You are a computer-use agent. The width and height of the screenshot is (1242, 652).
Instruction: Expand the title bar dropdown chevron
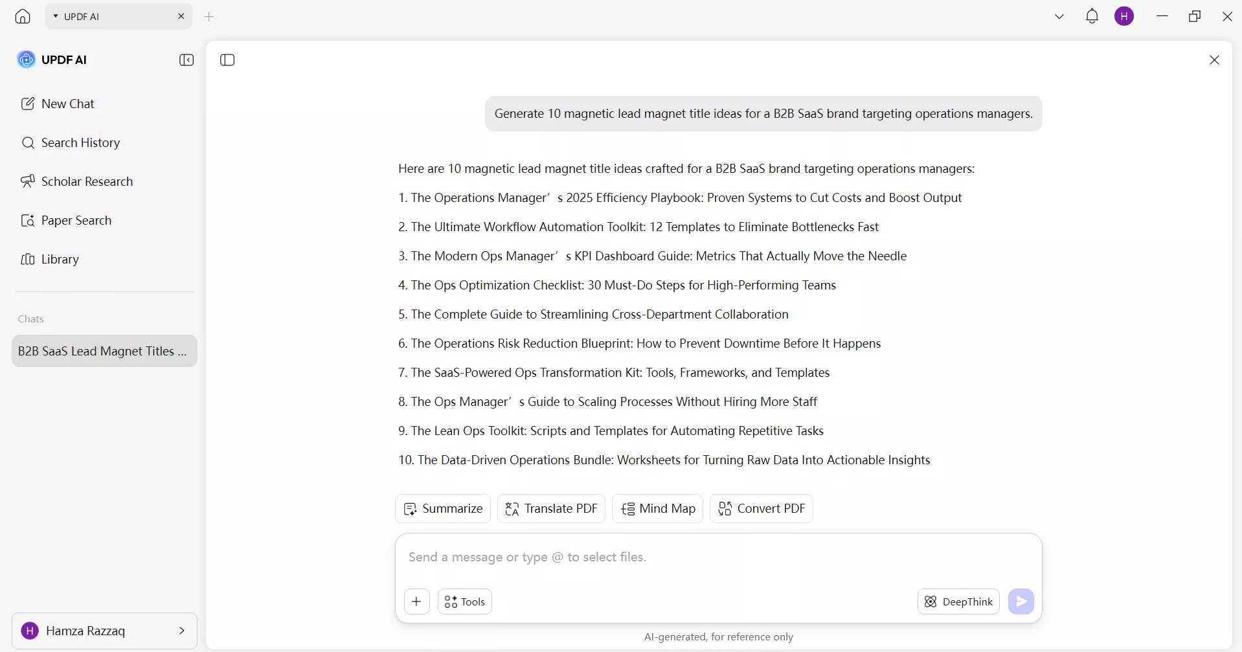point(1059,17)
